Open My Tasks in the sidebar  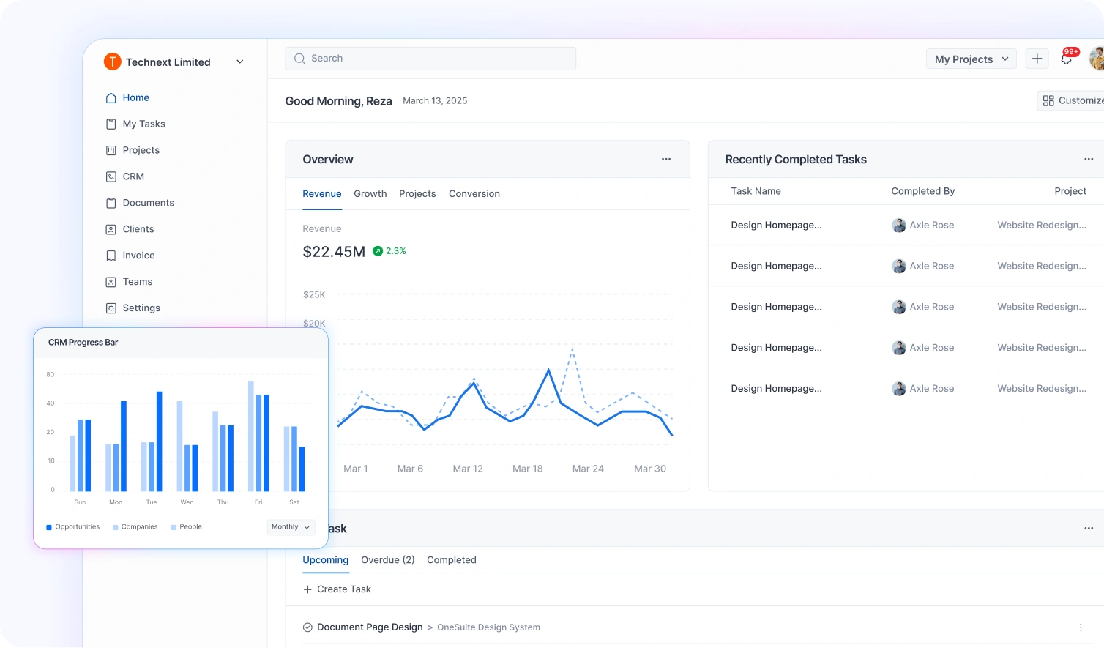143,124
